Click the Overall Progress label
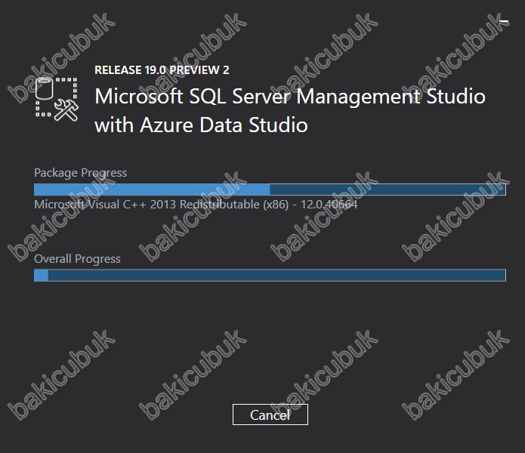 pos(77,259)
